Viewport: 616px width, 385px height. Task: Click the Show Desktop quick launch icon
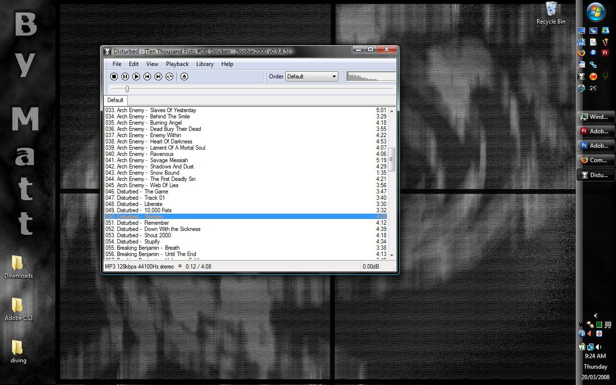(x=581, y=31)
